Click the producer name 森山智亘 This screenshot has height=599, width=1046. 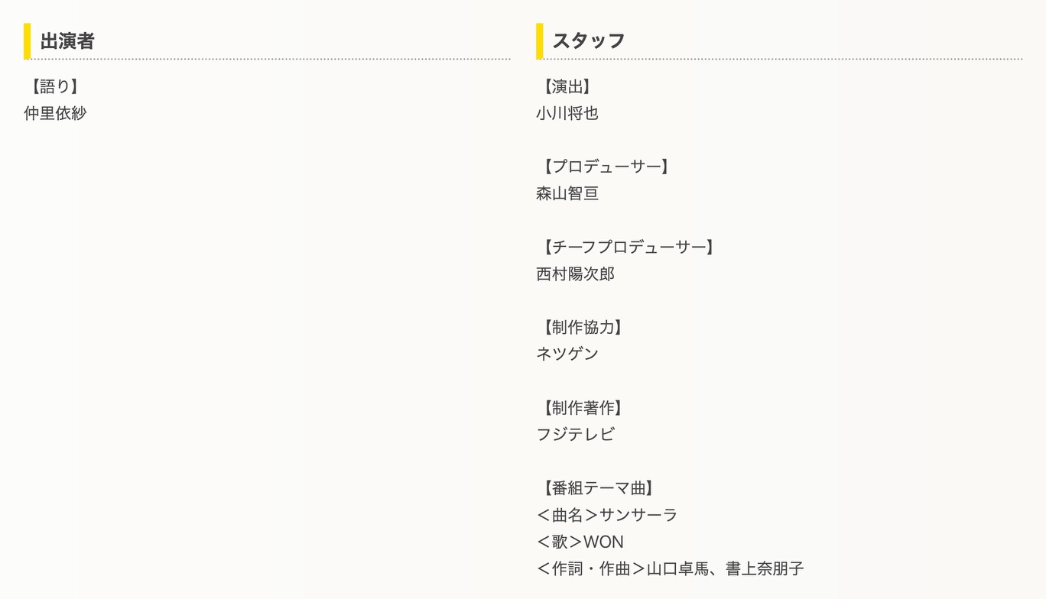pyautogui.click(x=567, y=194)
